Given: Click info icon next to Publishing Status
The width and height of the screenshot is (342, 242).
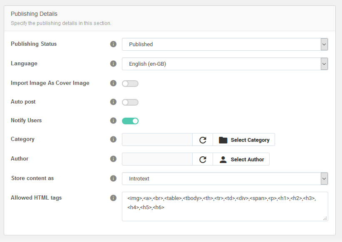Looking at the screenshot, I should 113,44.
